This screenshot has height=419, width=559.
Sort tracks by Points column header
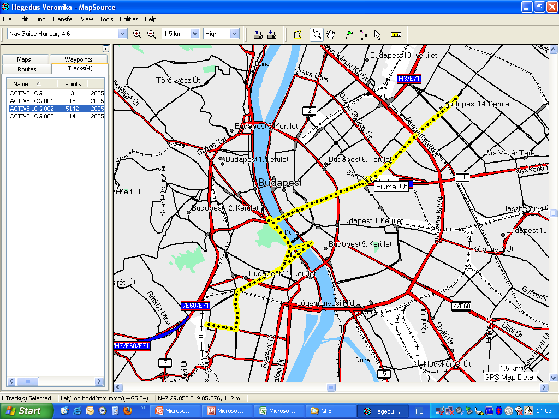(73, 84)
